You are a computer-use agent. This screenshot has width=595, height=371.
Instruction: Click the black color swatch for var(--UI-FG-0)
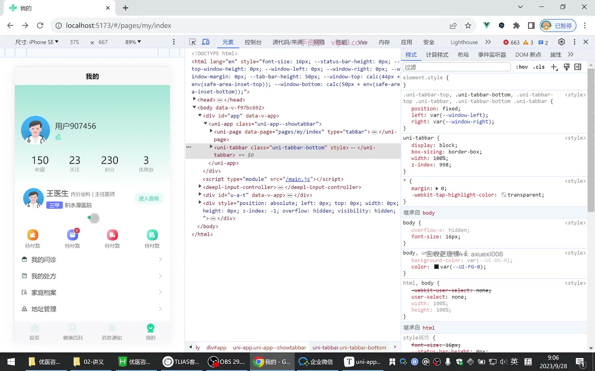436,267
